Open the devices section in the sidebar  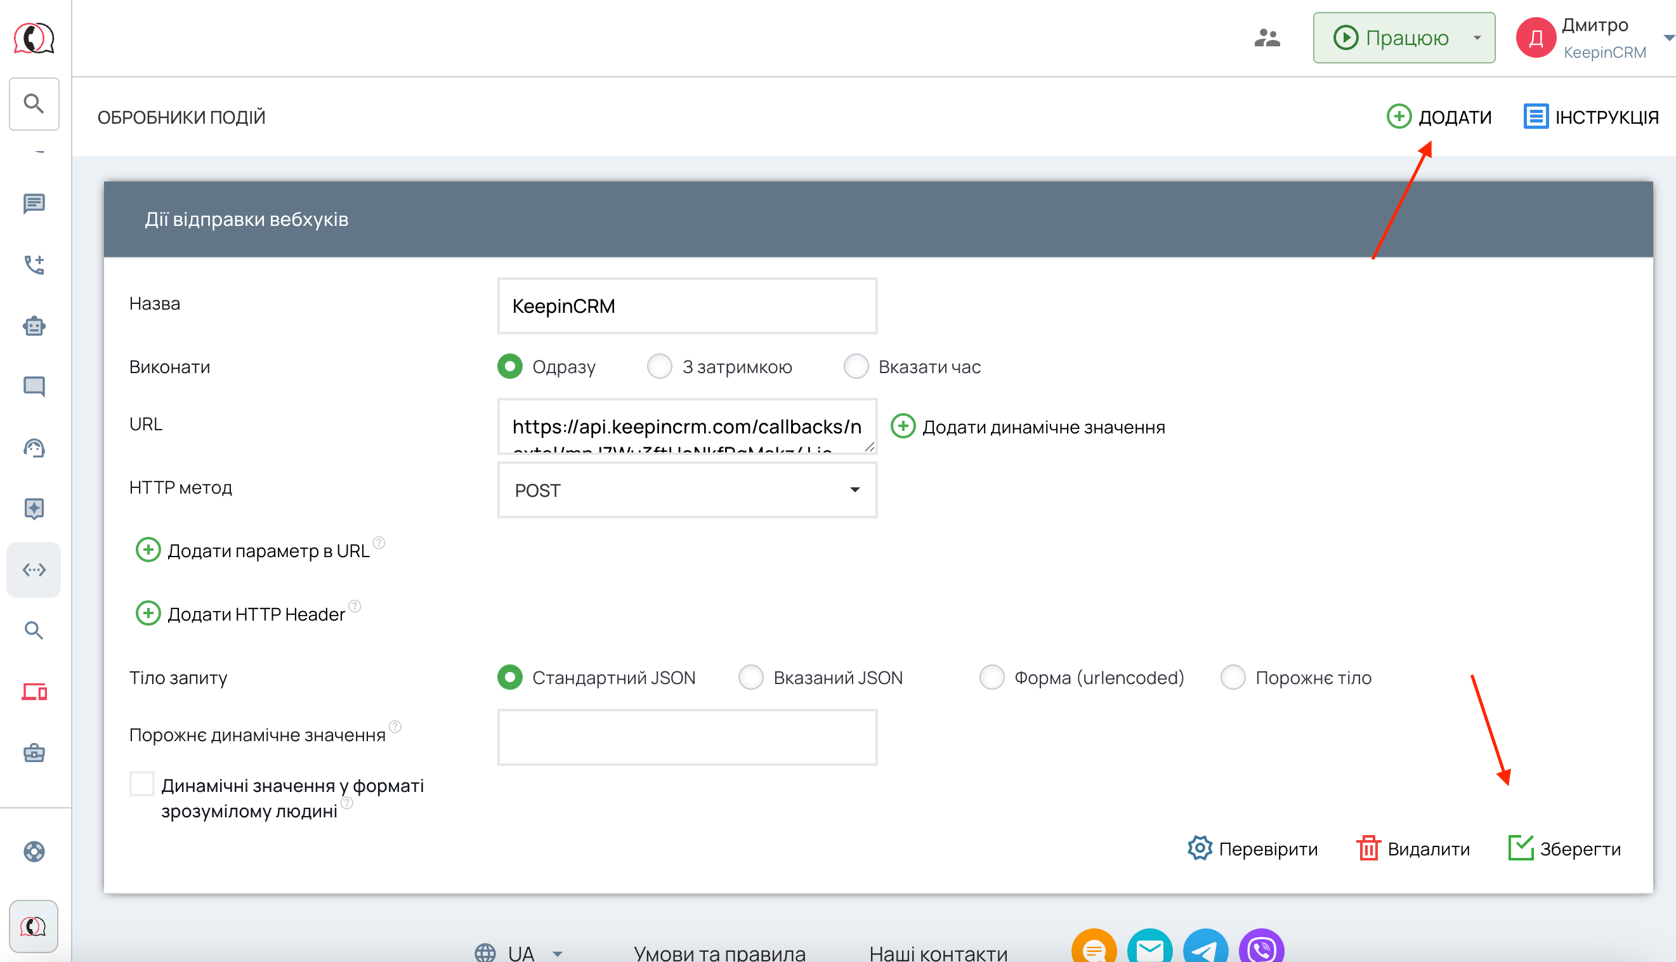pyautogui.click(x=34, y=692)
